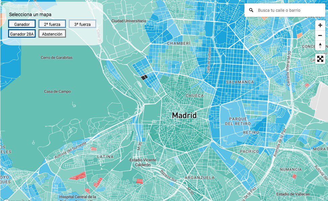Click the Madrid city label
Viewport: 328px width, 201px height.
(x=184, y=115)
